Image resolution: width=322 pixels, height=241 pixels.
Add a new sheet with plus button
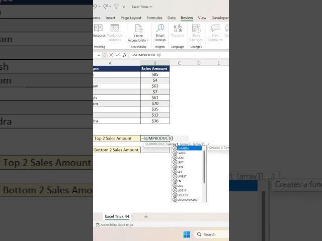pos(146,217)
